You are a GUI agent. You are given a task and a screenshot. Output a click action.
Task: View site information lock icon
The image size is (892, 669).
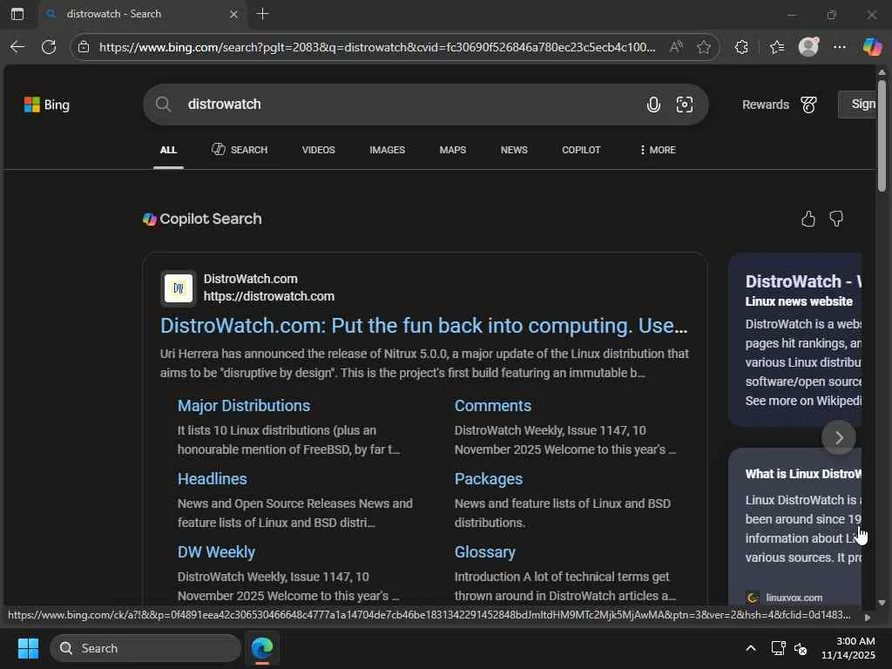pyautogui.click(x=84, y=47)
